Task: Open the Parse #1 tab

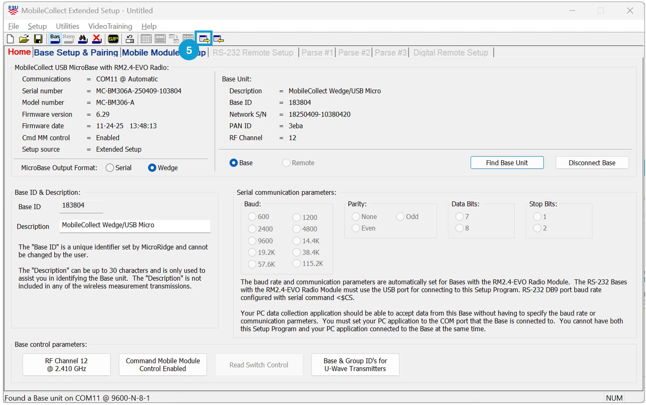Action: point(317,53)
